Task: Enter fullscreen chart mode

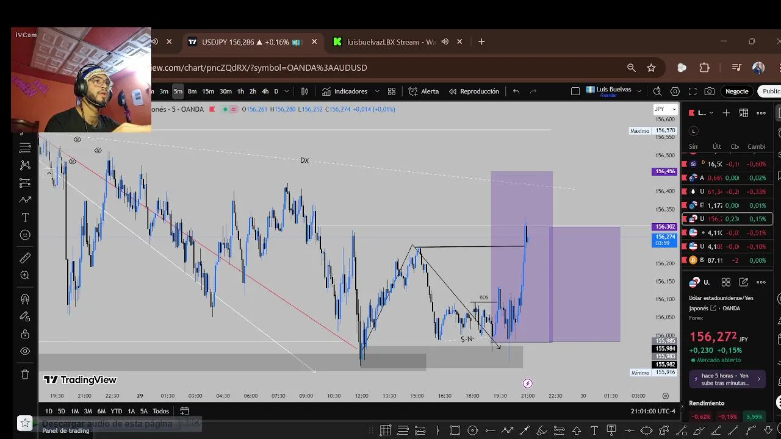Action: click(x=693, y=91)
